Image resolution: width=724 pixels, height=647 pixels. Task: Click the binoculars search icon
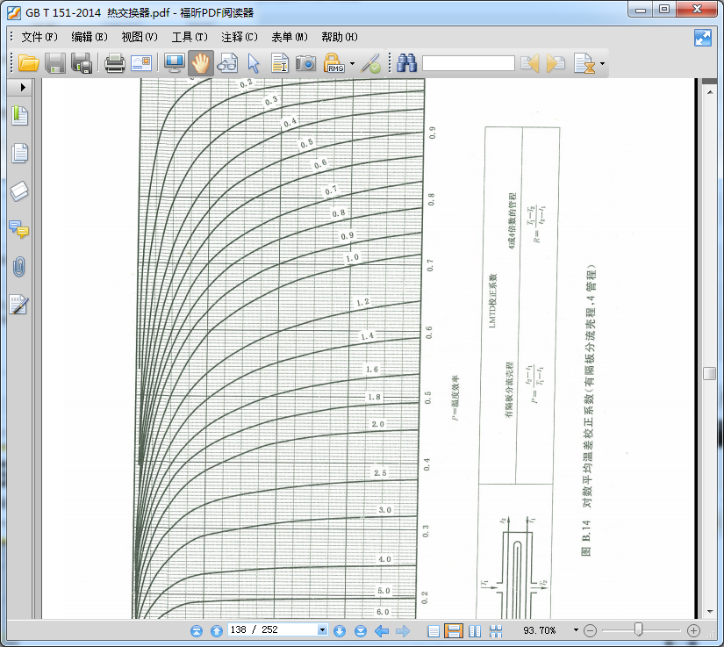click(x=406, y=63)
